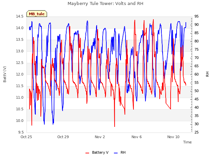Click the 40 RH tick label
The width and height of the screenshot is (212, 159).
(196, 107)
